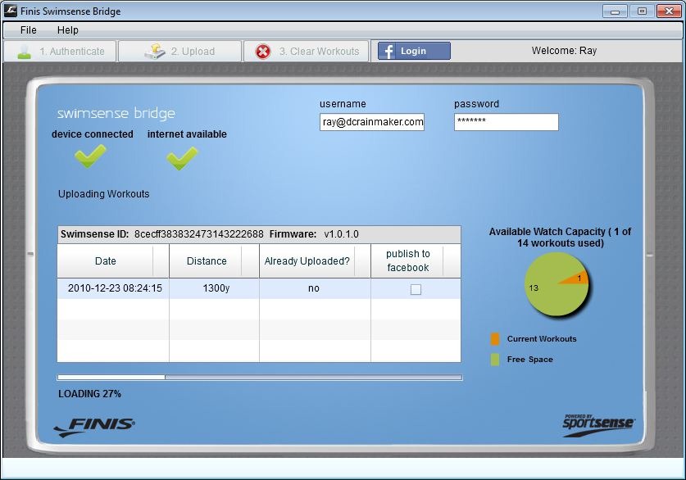
Task: Click the Available Watch Capacity heading
Action: point(560,238)
